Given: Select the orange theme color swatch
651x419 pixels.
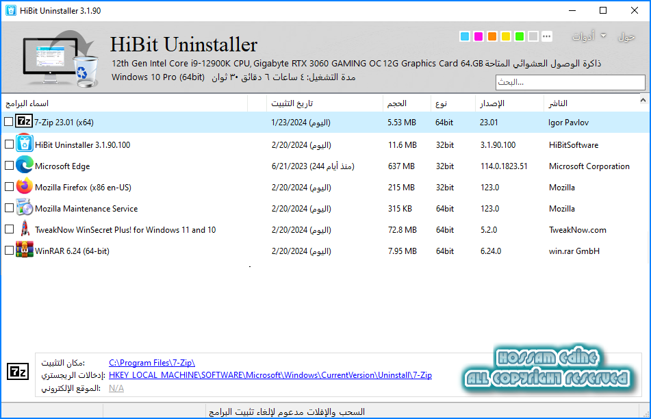Looking at the screenshot, I should 492,36.
